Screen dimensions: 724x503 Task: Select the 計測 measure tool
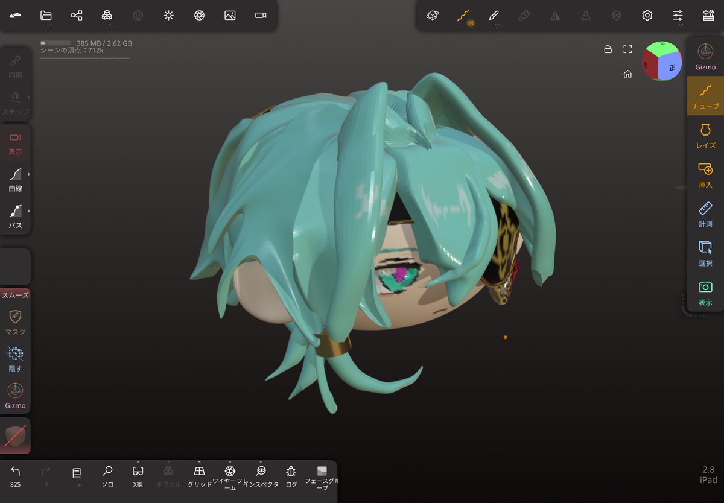click(705, 214)
